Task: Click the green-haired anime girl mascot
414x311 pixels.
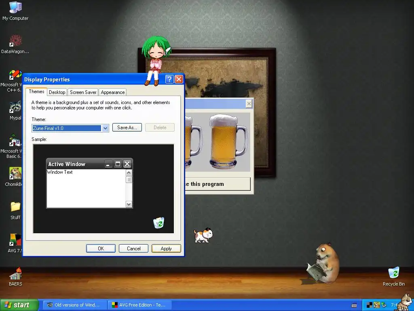Action: [x=156, y=61]
